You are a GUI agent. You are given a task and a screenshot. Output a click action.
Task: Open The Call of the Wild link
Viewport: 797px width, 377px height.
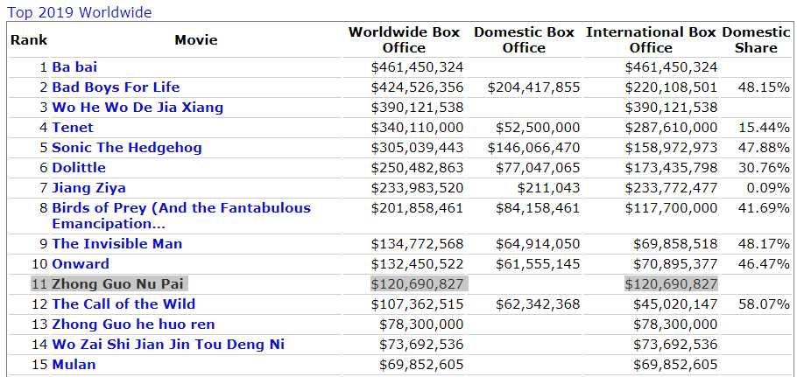coord(123,304)
